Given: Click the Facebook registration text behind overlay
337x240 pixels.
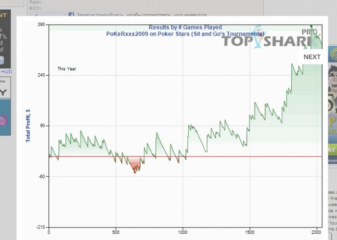Looking at the screenshot, I should tap(142, 15).
